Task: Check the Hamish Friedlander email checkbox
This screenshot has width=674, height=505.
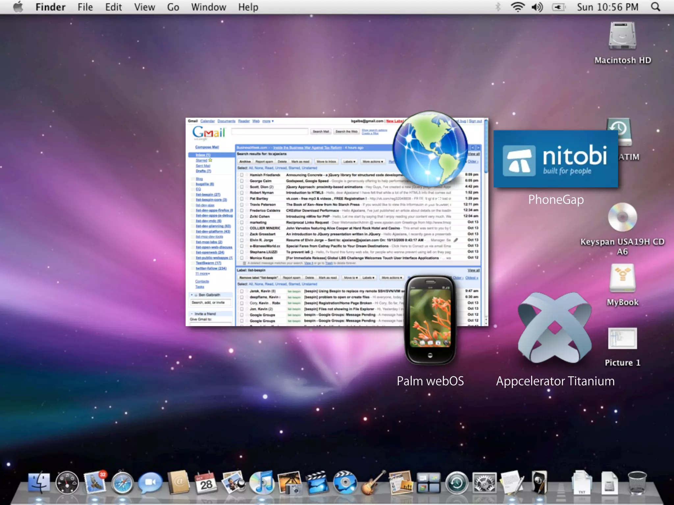Action: pyautogui.click(x=242, y=175)
